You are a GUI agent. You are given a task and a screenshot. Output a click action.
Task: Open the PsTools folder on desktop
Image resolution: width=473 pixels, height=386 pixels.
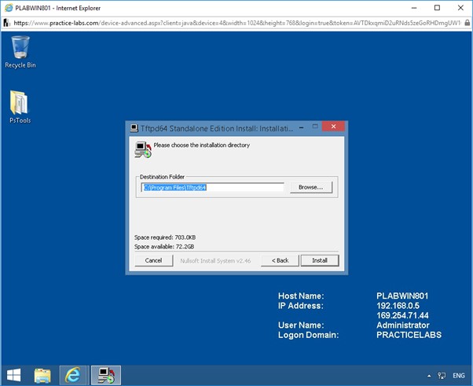coord(20,107)
